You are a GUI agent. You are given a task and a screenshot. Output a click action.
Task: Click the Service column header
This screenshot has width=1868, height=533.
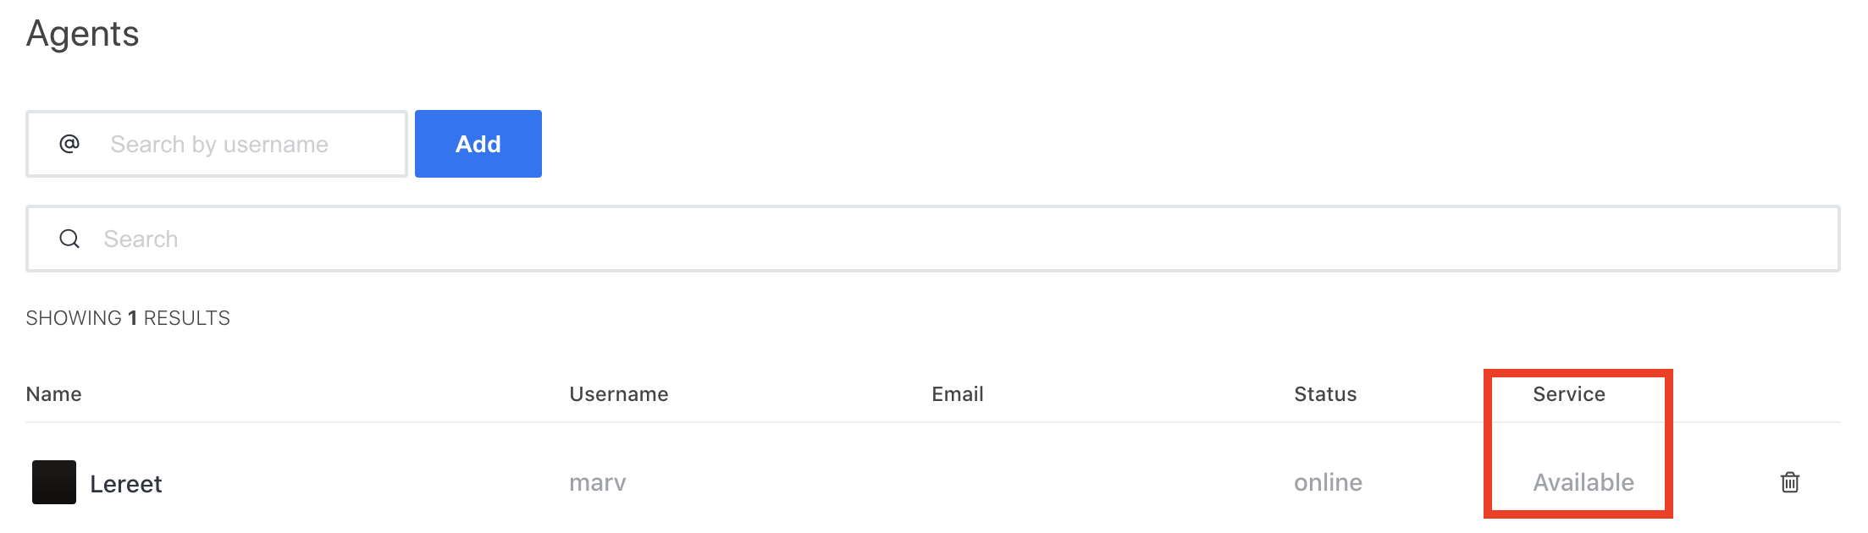pos(1568,394)
